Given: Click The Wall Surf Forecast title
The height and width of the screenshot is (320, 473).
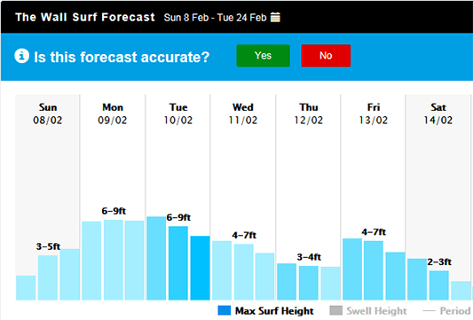Looking at the screenshot, I should tap(85, 17).
